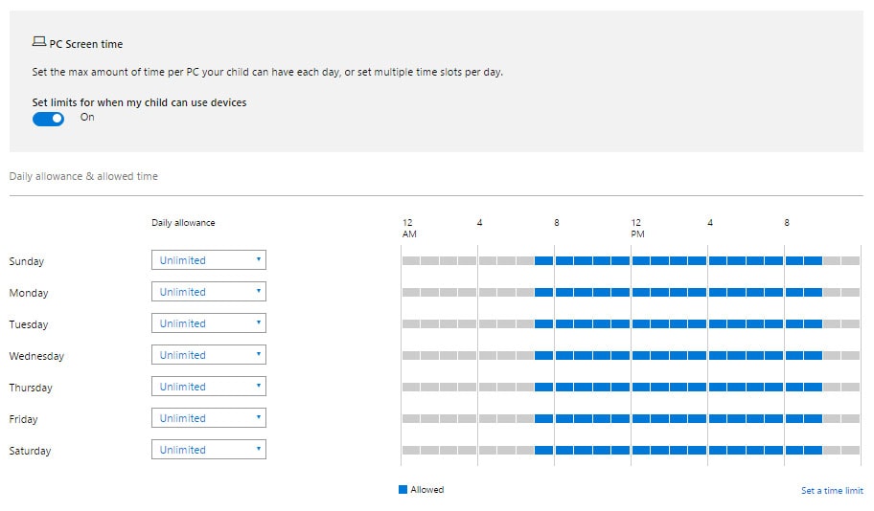This screenshot has height=511, width=874.
Task: Click the blue Allowed legend swatch
Action: 403,490
